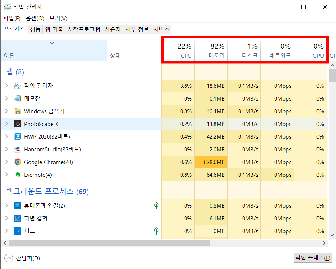Click the leaf status icon for 피드
The width and height of the screenshot is (336, 269).
tap(156, 231)
